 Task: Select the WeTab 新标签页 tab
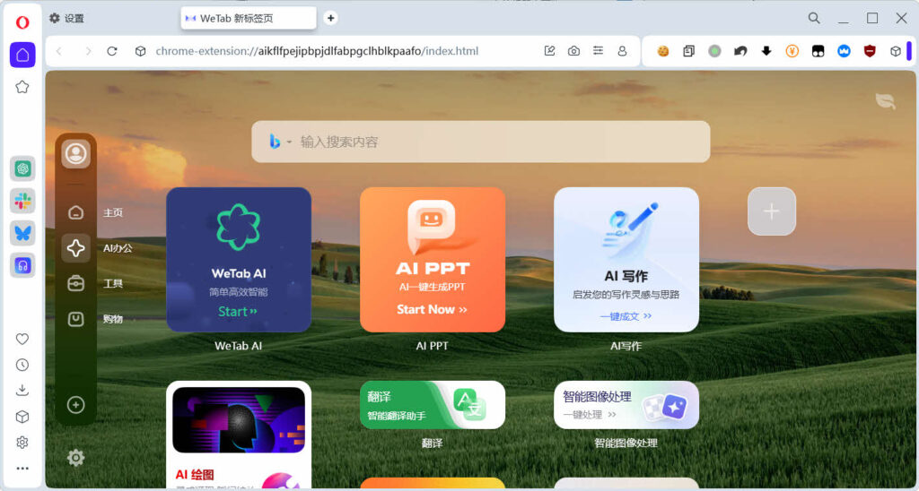[x=249, y=18]
